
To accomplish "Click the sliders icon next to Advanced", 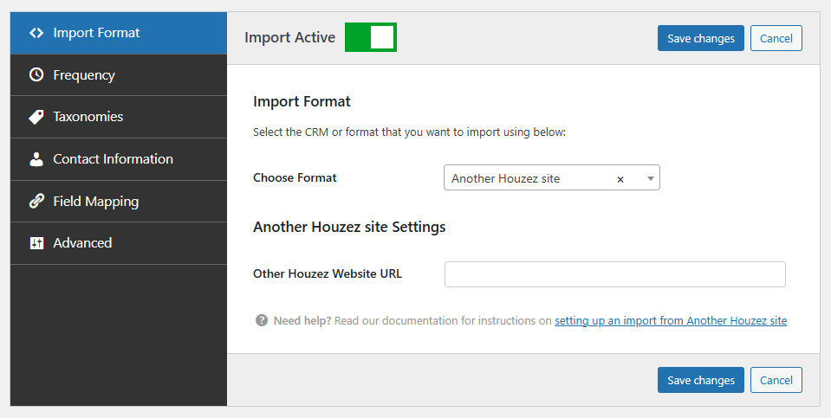I will [x=36, y=243].
